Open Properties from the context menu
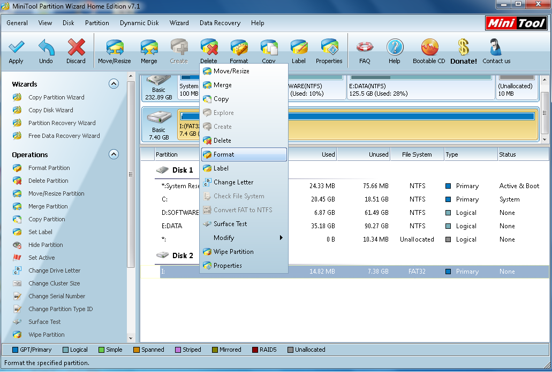Viewport: 552px width, 372px height. [244, 266]
